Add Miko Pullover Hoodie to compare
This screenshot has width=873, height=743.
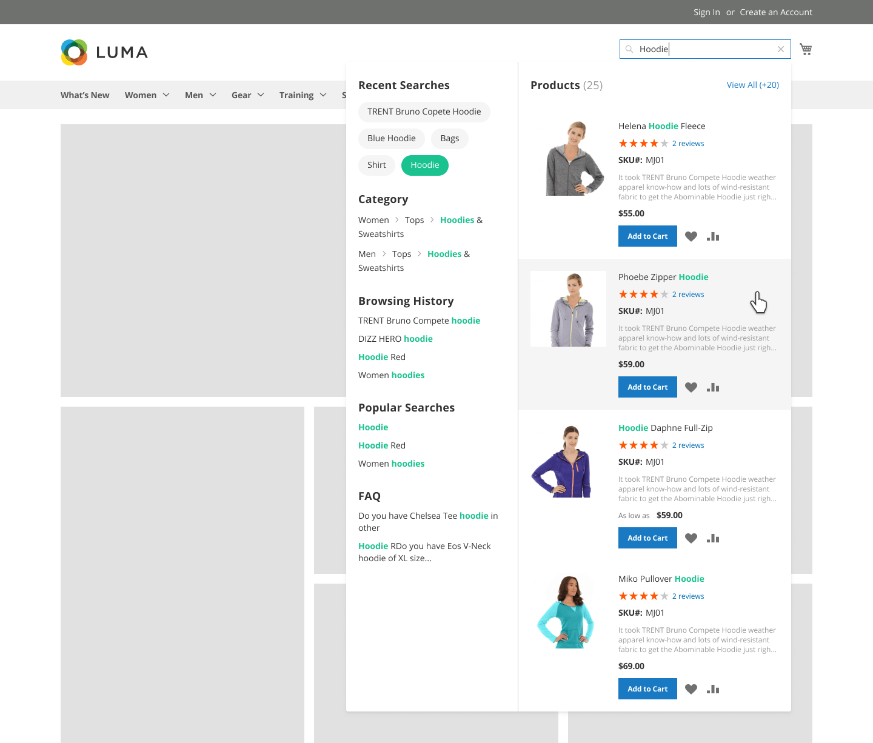713,689
